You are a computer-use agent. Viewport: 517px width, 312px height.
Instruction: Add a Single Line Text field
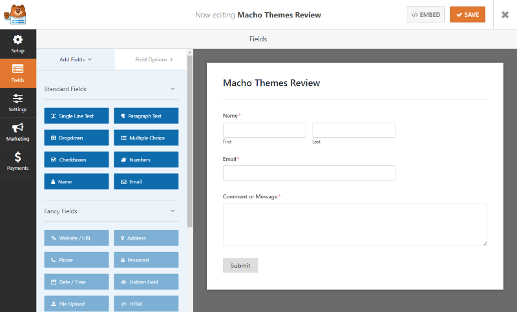coord(76,116)
